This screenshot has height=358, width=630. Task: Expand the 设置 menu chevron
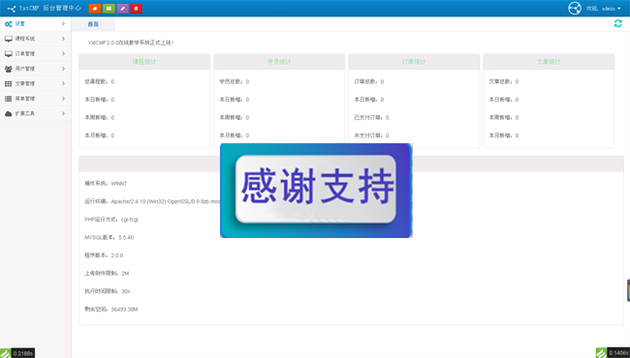point(63,24)
